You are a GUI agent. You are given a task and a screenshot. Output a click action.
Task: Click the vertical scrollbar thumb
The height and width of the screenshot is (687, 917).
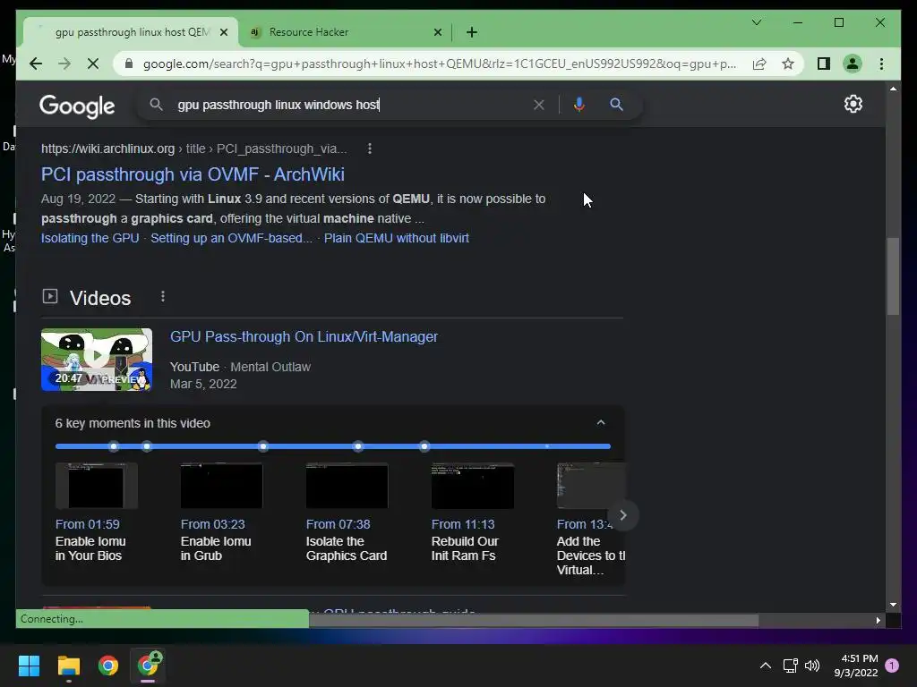(893, 276)
